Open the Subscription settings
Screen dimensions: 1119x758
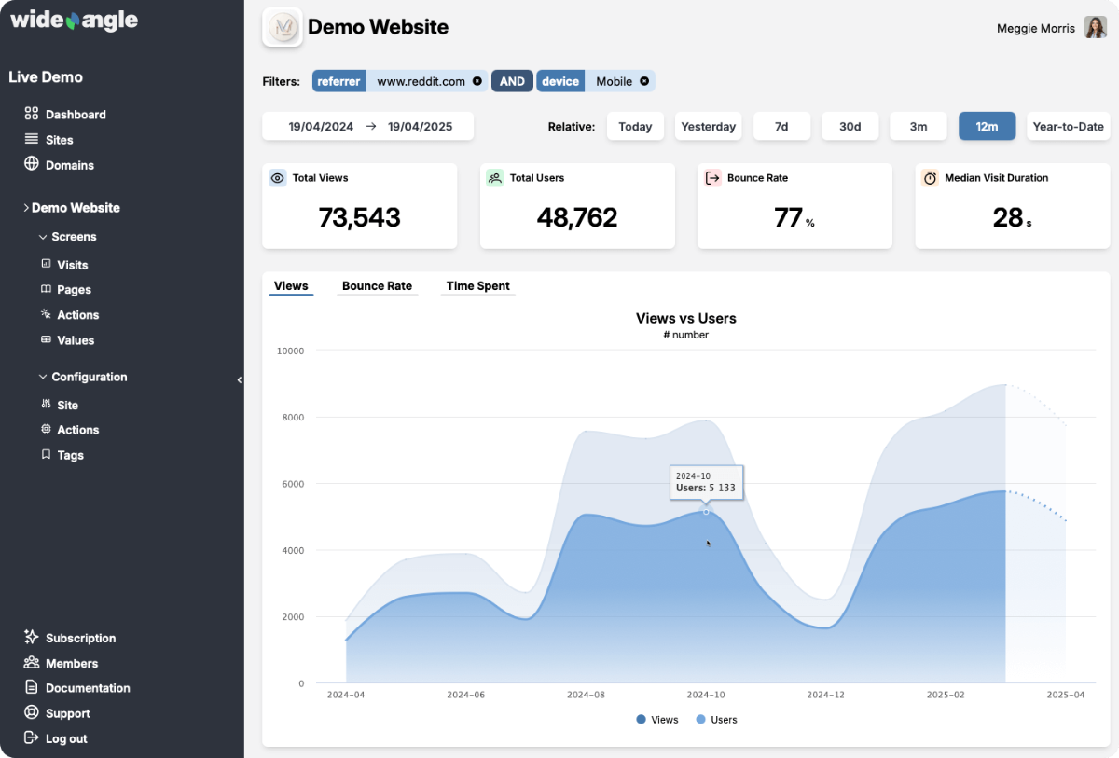click(x=81, y=638)
